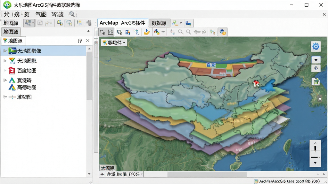Image resolution: width=328 pixels, height=184 pixels.
Task: Close the menu bar with the X at right
Action: [x=324, y=14]
